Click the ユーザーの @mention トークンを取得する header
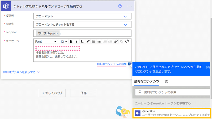The image size is (212, 119). click(x=163, y=103)
